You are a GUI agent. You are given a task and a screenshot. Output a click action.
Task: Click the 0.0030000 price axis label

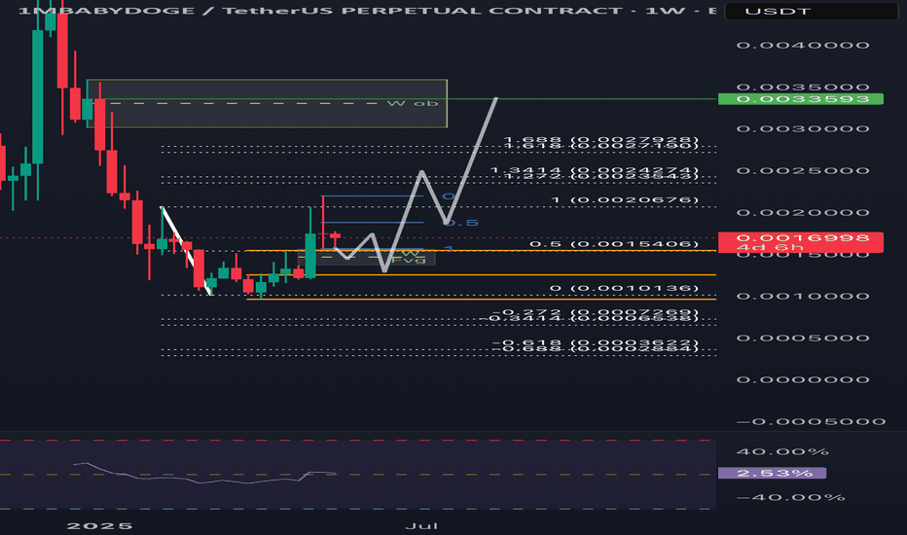point(803,128)
